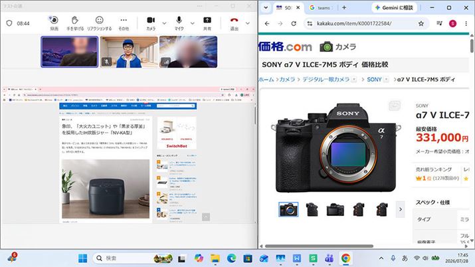This screenshot has height=267, width=475.
Task: Open the カメラ breadcrumb link
Action: [287, 79]
